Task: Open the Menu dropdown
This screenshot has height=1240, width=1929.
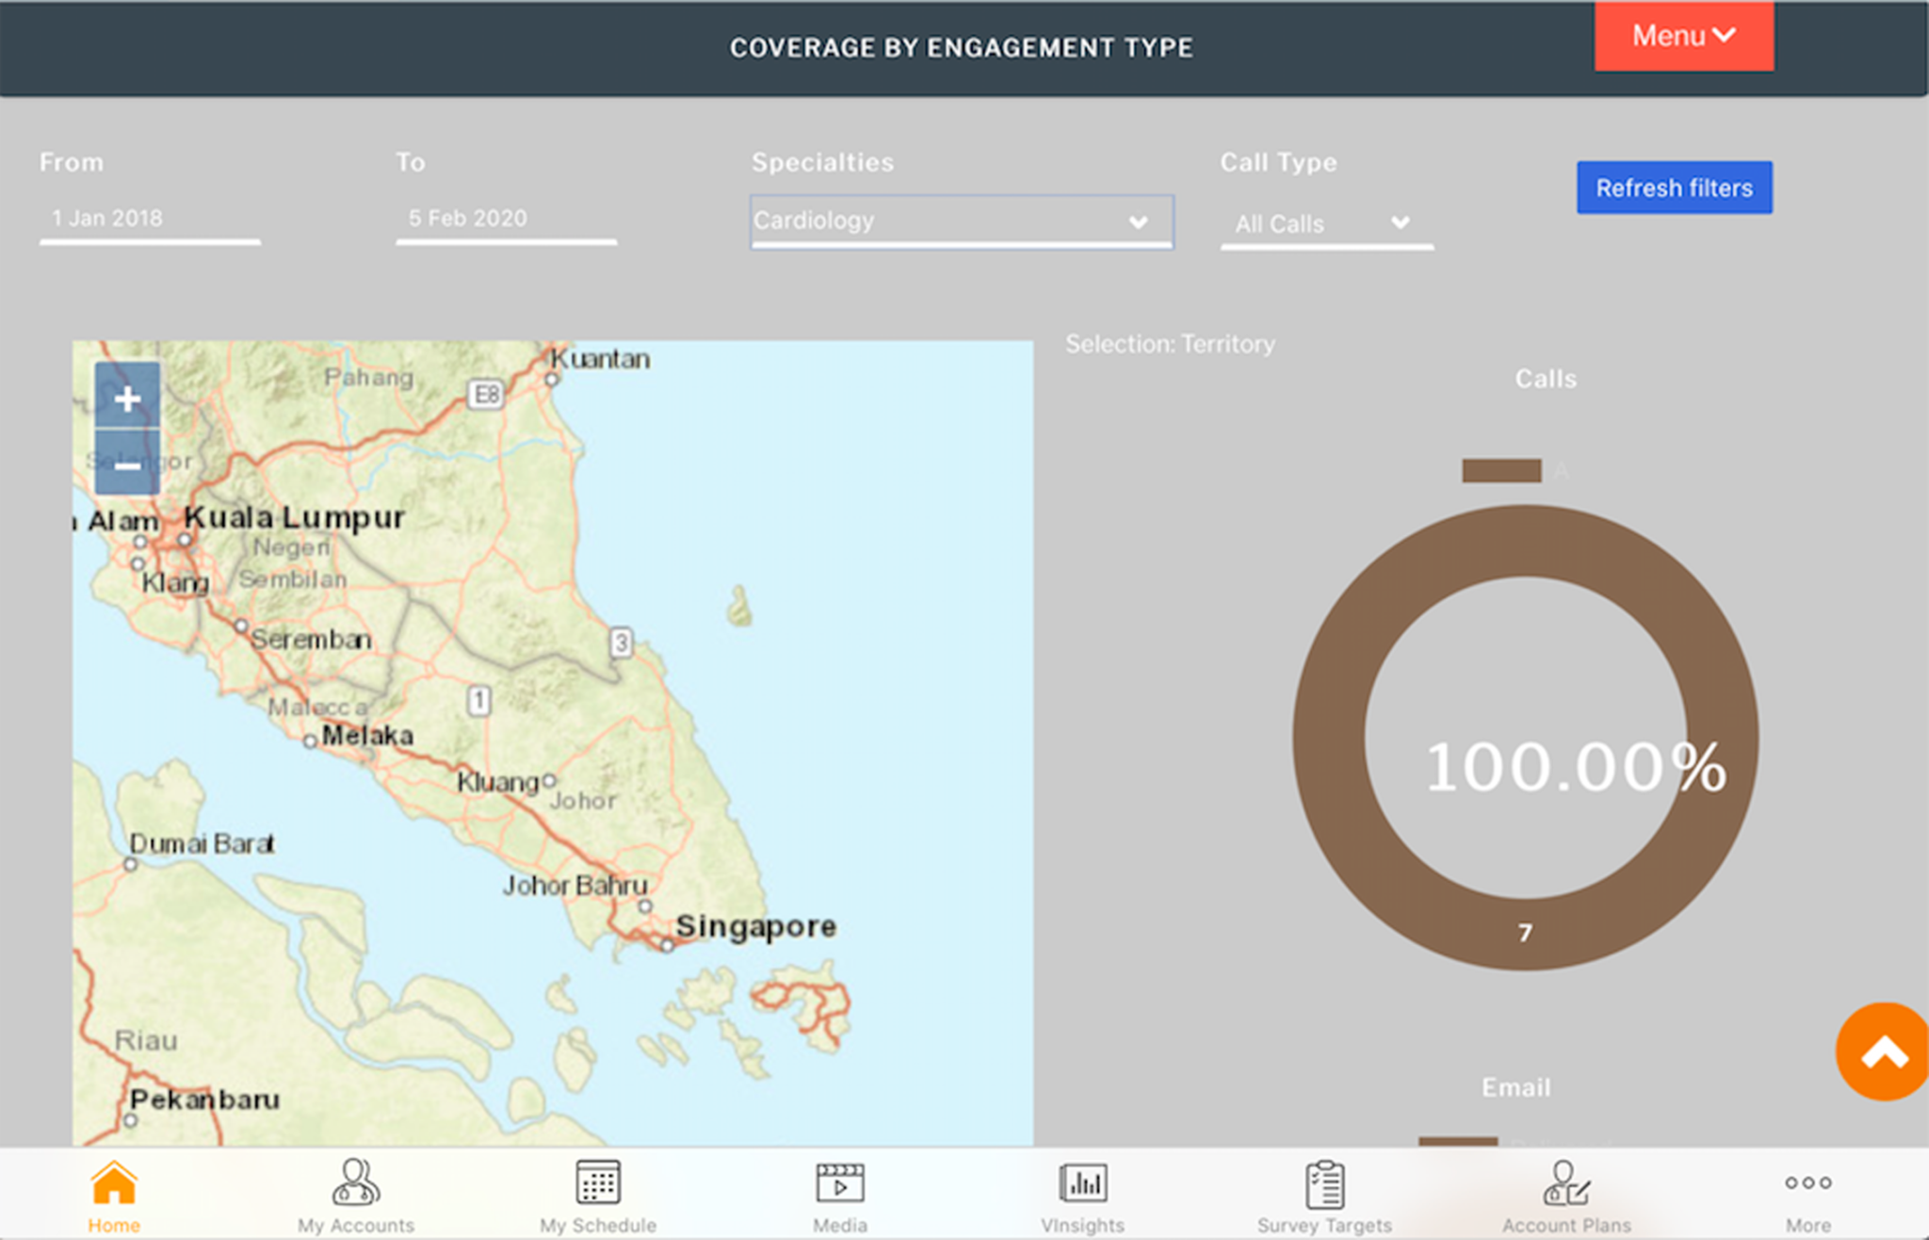Action: (1684, 36)
